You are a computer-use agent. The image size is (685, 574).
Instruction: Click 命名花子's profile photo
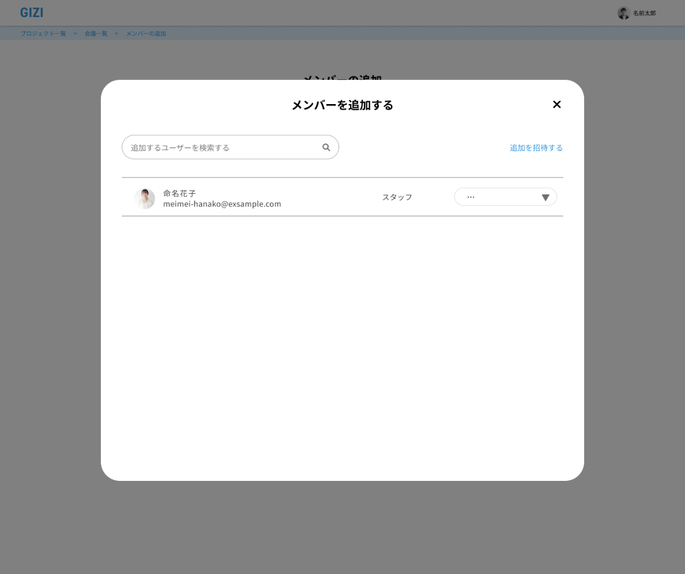pyautogui.click(x=145, y=198)
